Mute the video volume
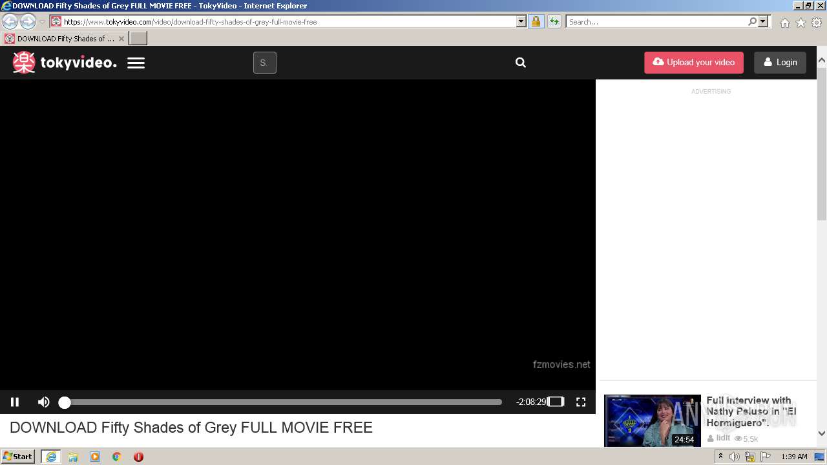The width and height of the screenshot is (827, 465). (43, 402)
